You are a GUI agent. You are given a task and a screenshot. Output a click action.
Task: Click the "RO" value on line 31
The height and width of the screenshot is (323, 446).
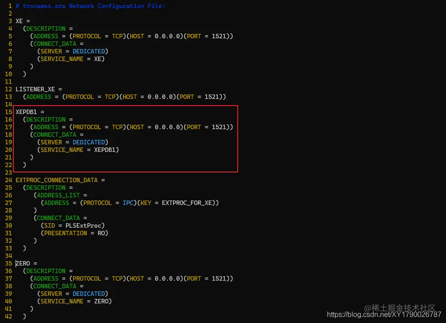tap(101, 233)
